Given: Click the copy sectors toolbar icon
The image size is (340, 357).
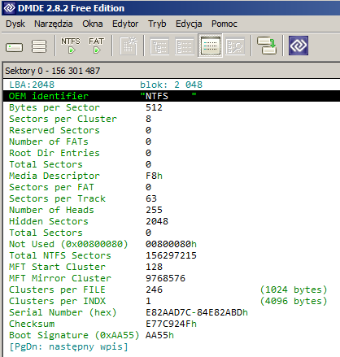Looking at the screenshot, I should 267,46.
